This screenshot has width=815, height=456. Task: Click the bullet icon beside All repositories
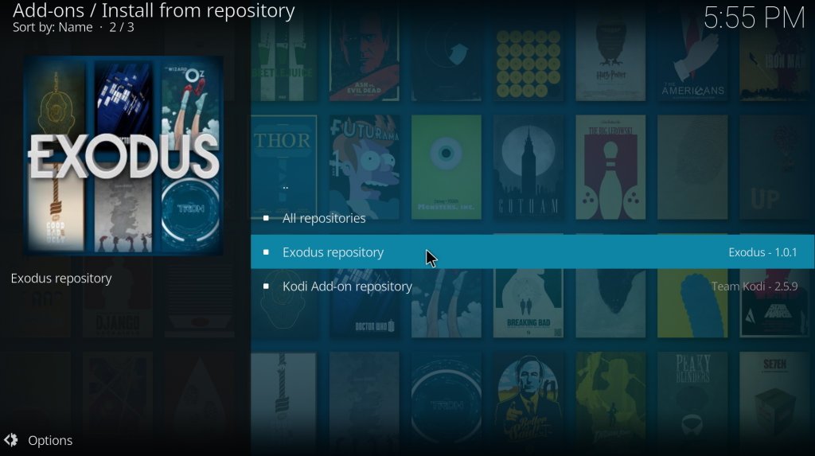[x=266, y=218]
